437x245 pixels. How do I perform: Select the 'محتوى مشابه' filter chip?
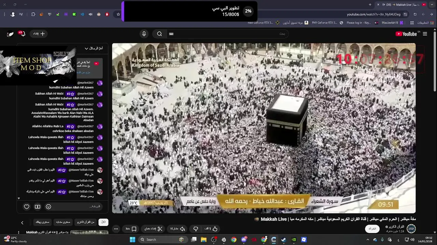63,222
